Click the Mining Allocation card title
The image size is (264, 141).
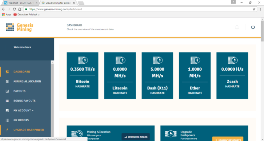pyautogui.click(x=99, y=132)
